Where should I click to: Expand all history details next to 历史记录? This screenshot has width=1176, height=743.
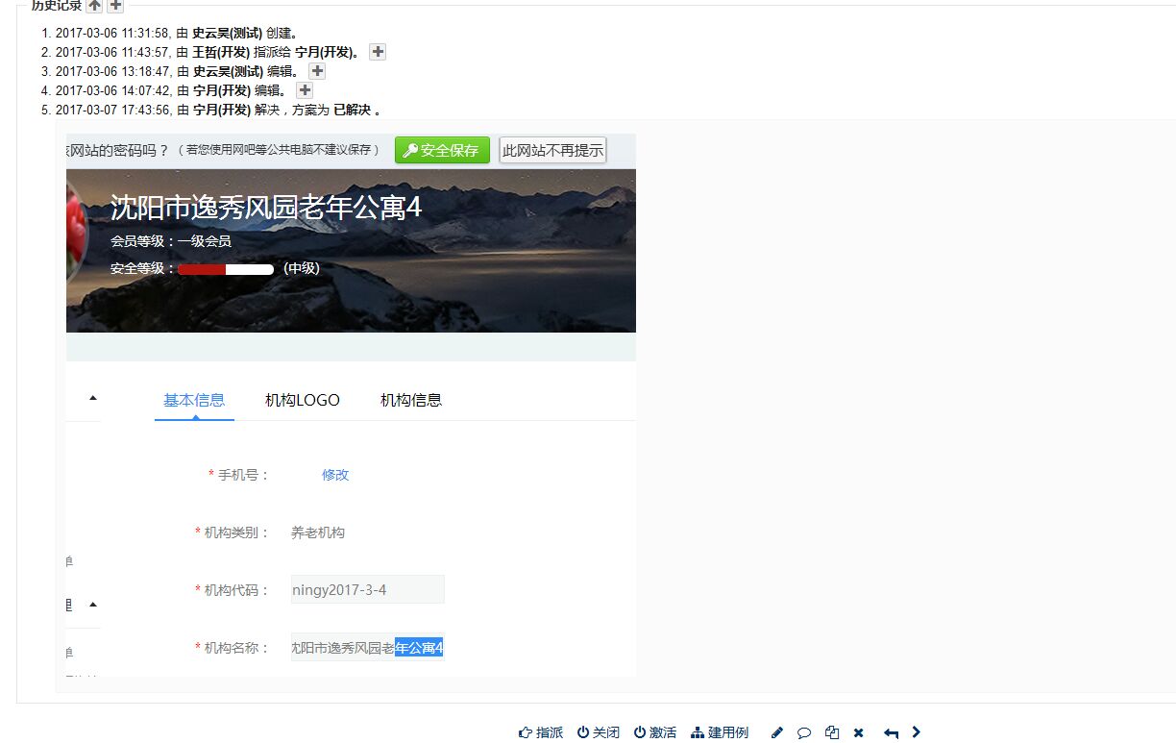click(x=114, y=6)
